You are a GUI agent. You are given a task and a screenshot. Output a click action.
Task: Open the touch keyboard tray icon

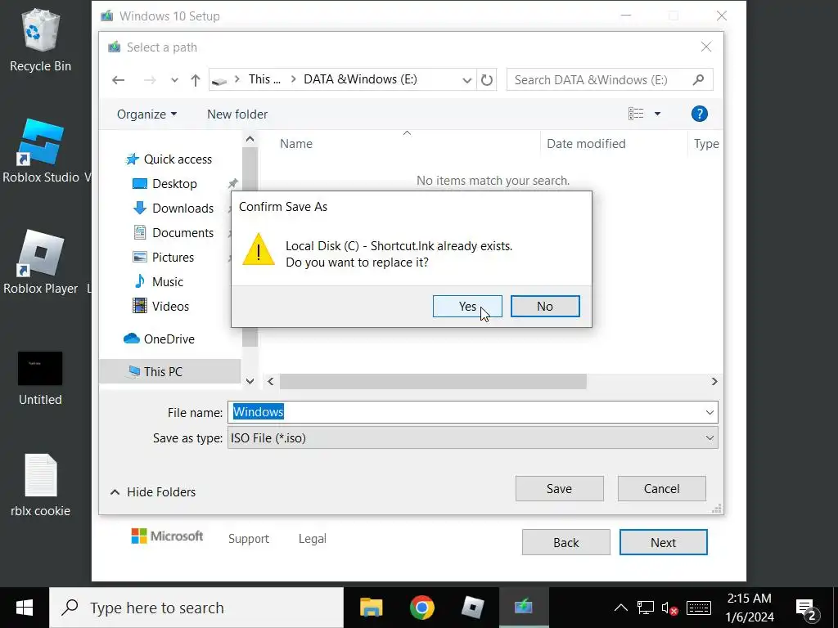tap(698, 608)
